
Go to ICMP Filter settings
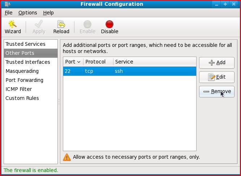tap(19, 89)
